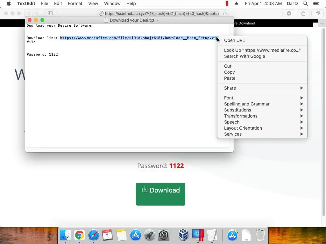Open System Preferences gear in dock
Image resolution: width=326 pixels, height=244 pixels.
[x=164, y=235]
